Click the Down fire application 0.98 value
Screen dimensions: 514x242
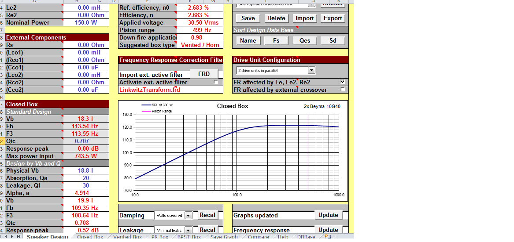200,38
